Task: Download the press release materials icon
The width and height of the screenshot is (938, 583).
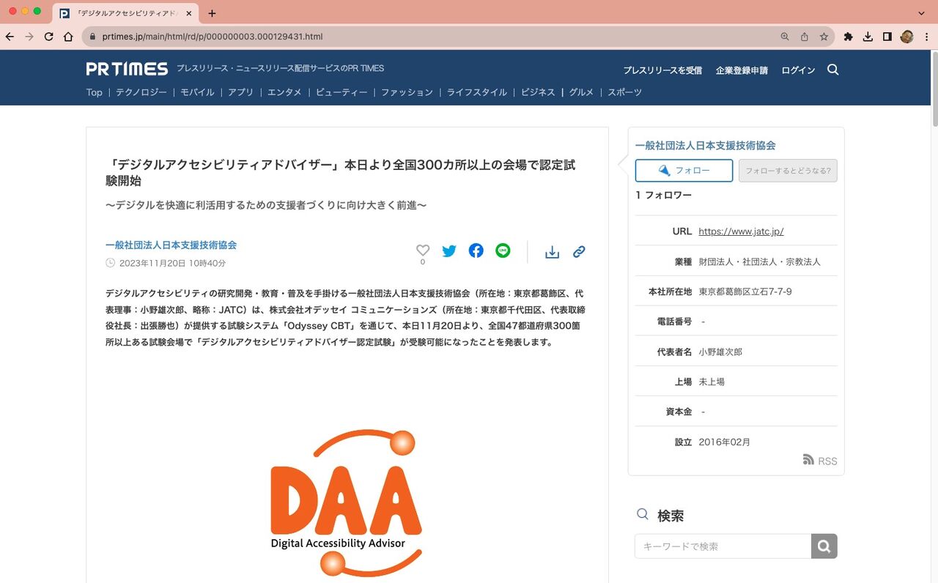Action: click(x=552, y=251)
